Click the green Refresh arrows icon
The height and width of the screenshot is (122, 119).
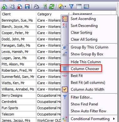(52, 7)
